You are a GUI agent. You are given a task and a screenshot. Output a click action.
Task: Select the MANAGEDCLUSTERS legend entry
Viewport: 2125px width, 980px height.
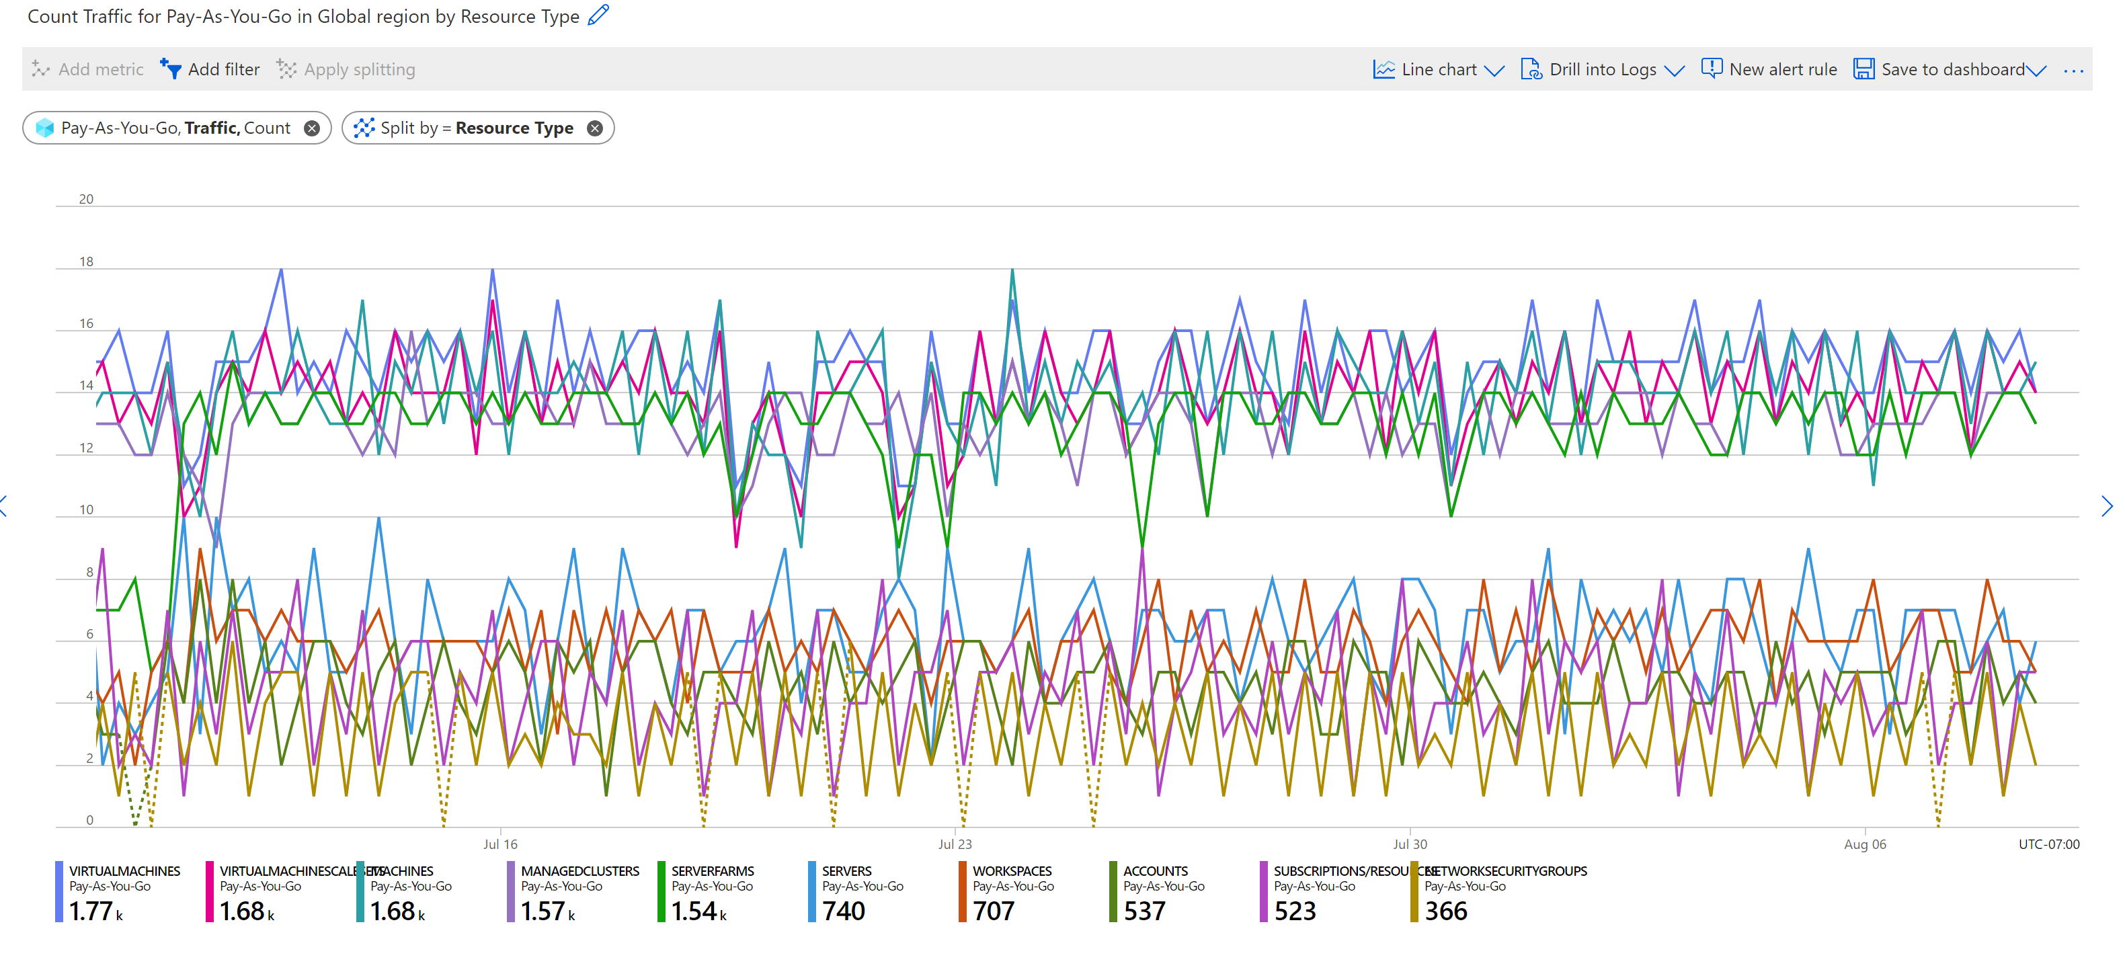[x=574, y=891]
